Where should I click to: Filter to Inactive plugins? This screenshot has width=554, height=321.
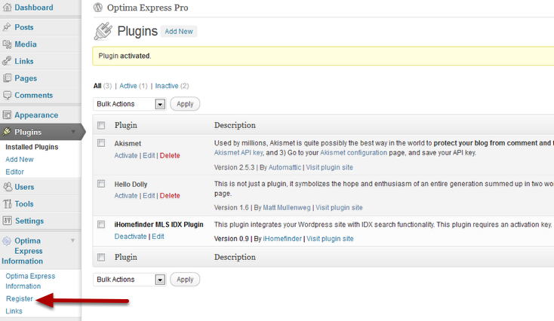(x=167, y=86)
